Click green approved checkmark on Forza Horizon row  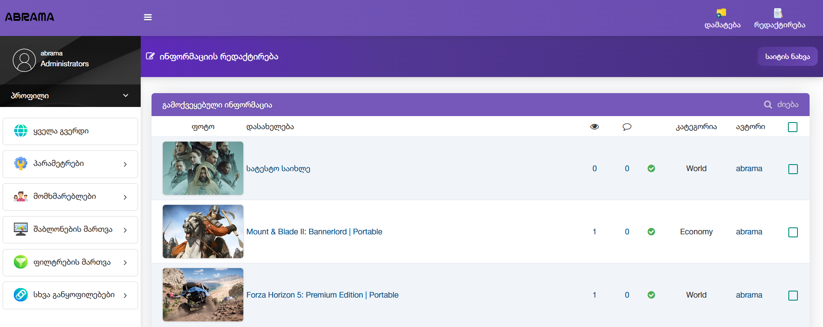point(651,295)
